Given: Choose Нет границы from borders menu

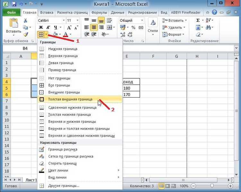Looking at the screenshot, I should [80, 78].
